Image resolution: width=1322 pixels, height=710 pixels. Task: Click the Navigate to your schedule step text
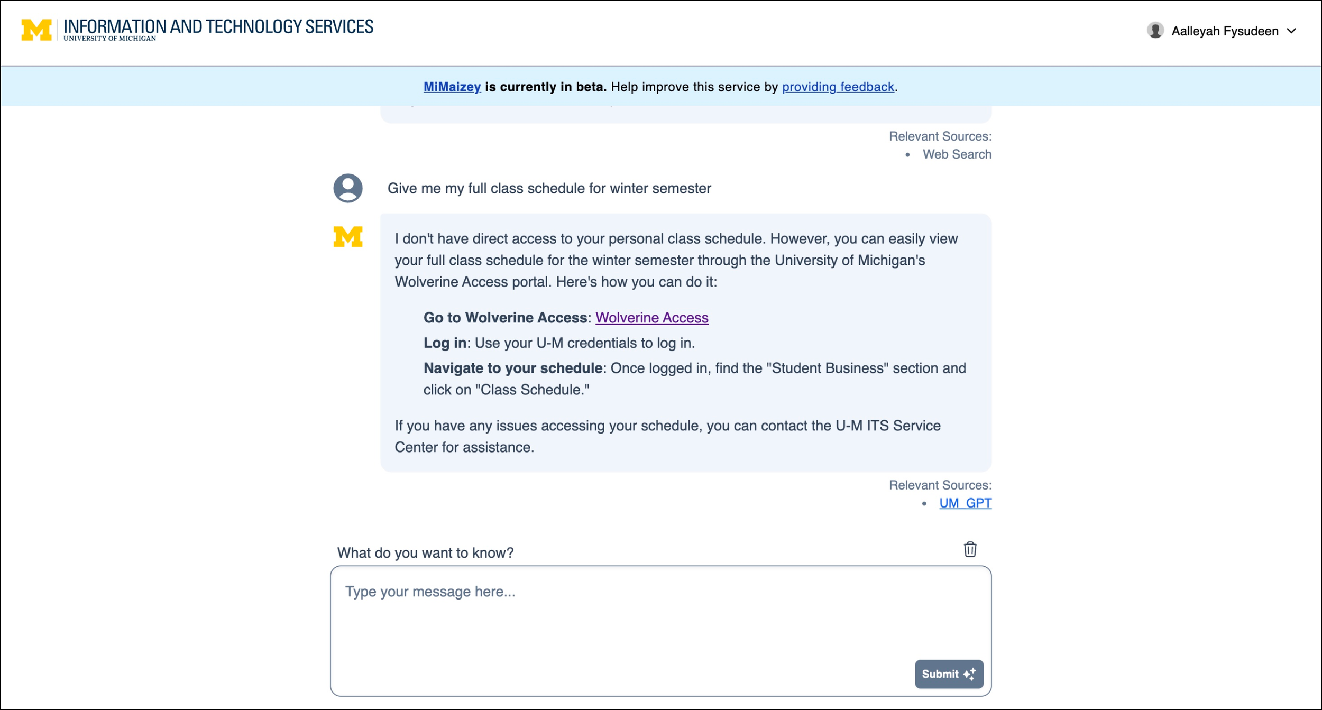pyautogui.click(x=512, y=368)
